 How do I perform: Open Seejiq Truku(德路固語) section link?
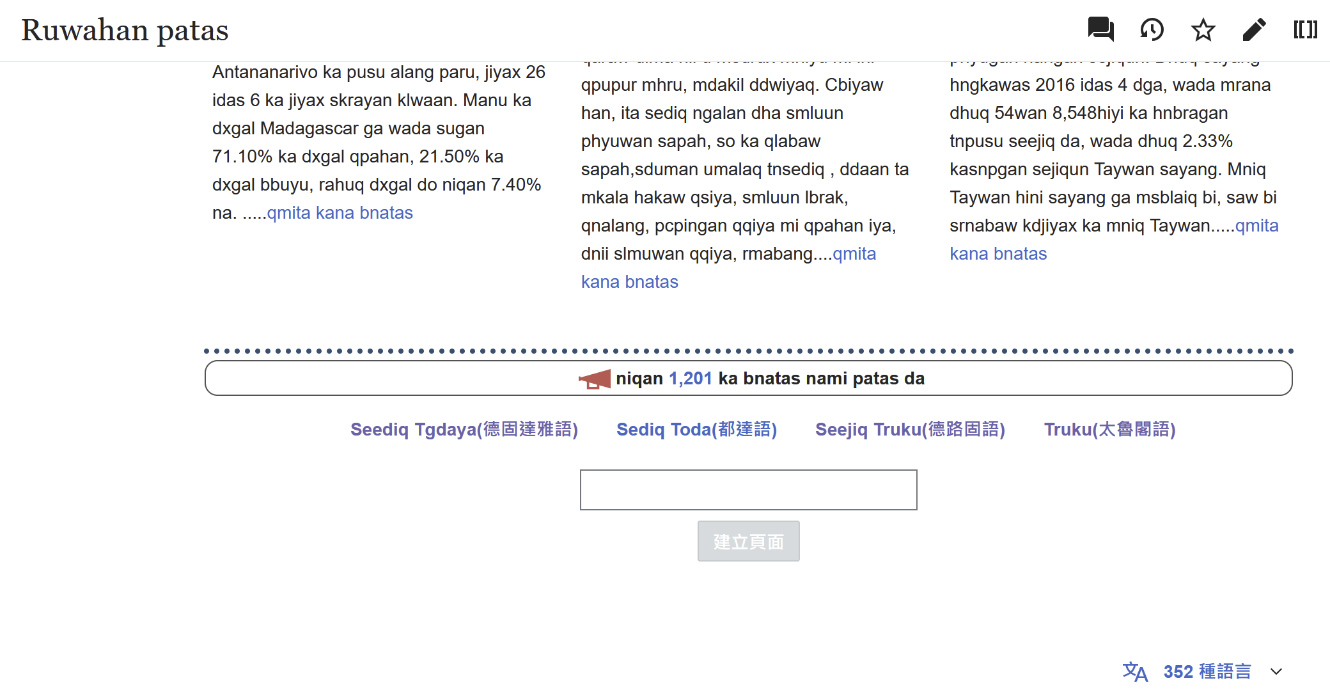point(910,429)
